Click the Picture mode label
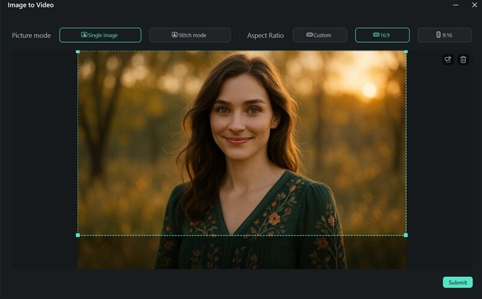Image resolution: width=482 pixels, height=299 pixels. click(x=31, y=35)
